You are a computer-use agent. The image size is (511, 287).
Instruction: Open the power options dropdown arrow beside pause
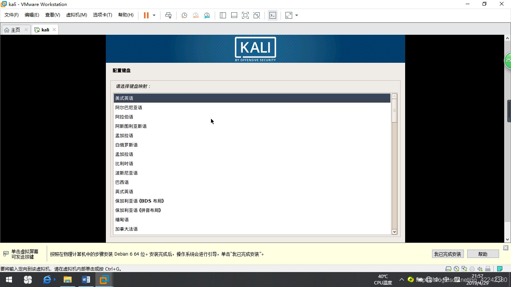(x=154, y=15)
